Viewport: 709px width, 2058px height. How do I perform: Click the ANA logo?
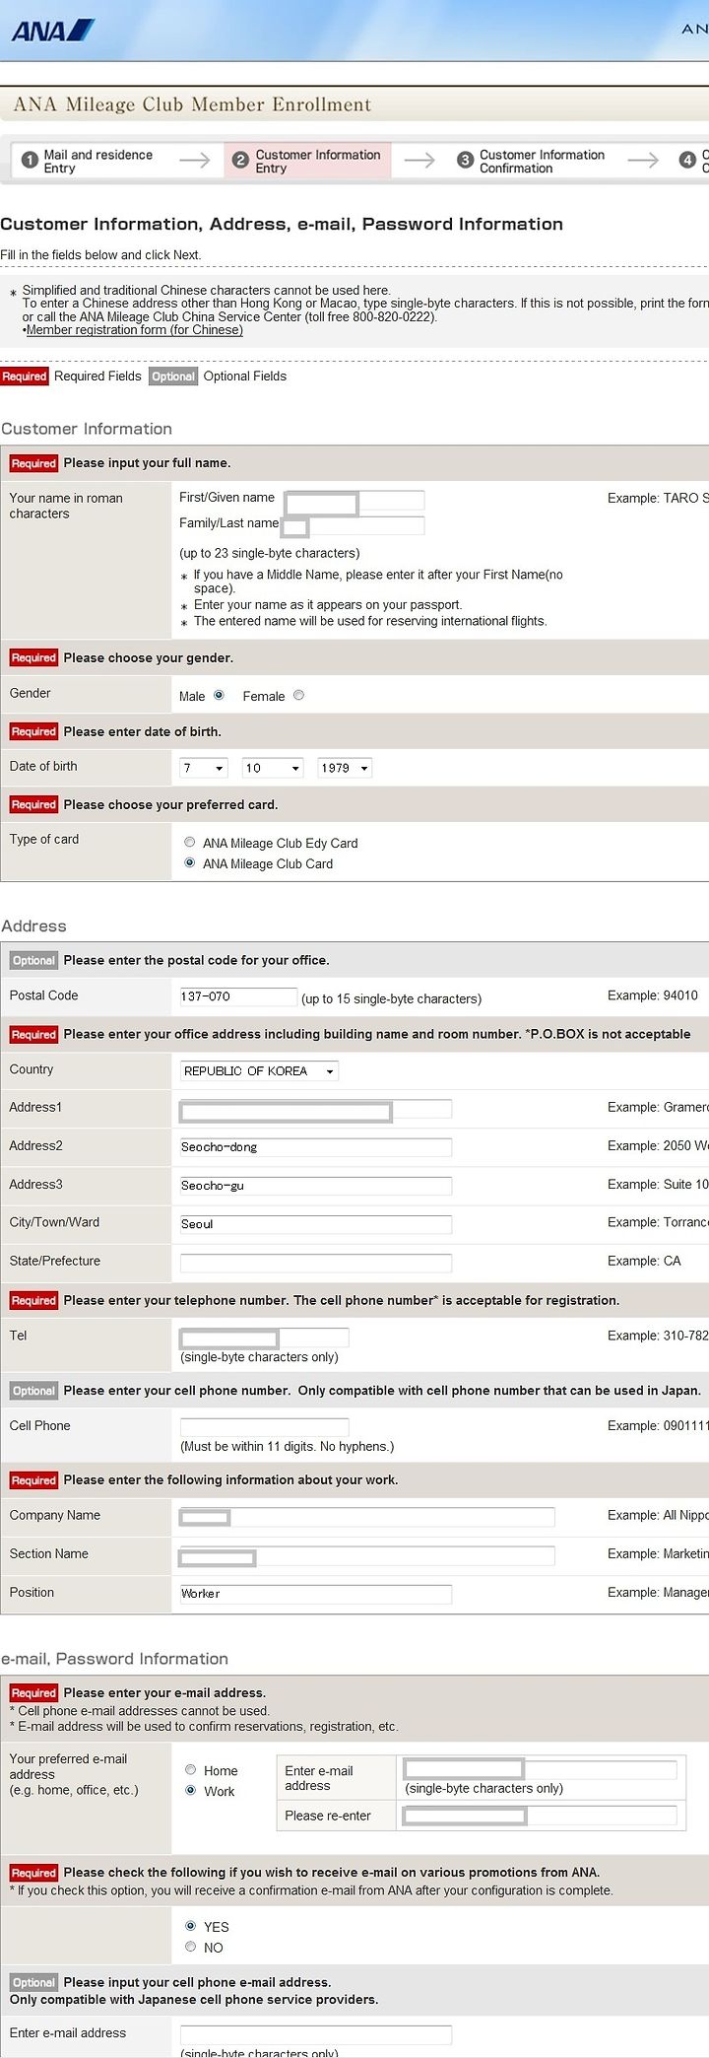click(53, 31)
